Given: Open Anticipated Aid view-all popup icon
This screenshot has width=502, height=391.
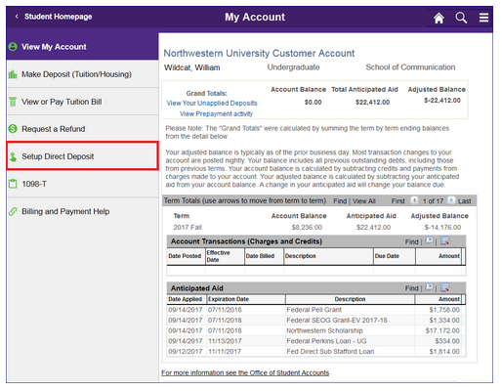Looking at the screenshot, I should click(x=429, y=287).
